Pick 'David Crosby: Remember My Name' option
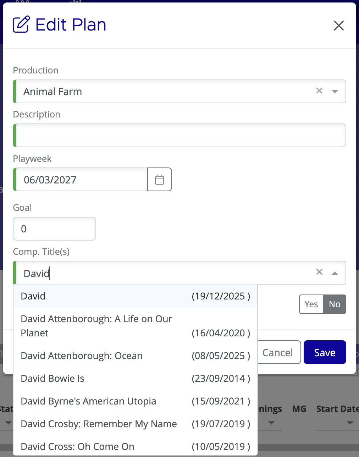The image size is (359, 457). (x=99, y=424)
